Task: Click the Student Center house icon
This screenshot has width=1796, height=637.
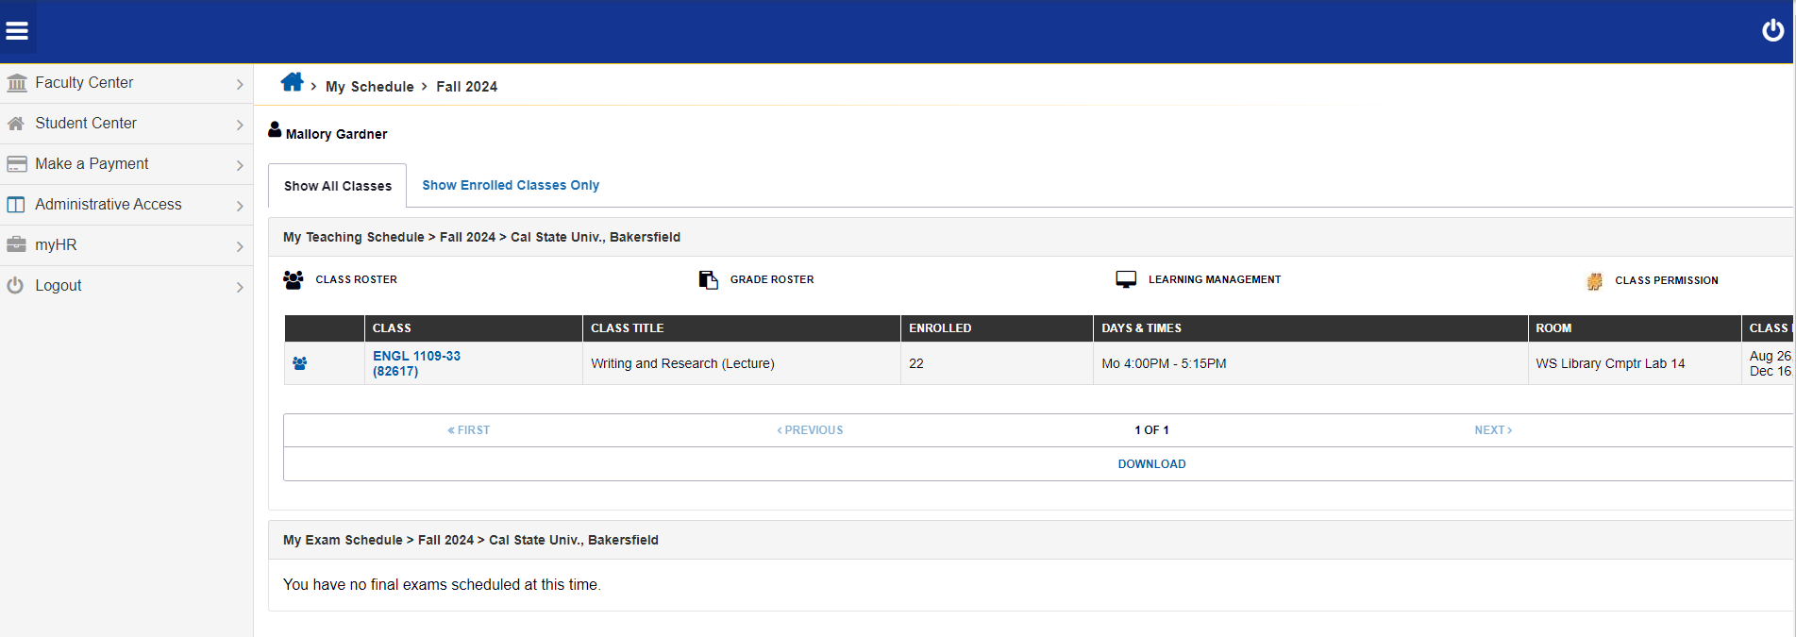Action: 16,124
